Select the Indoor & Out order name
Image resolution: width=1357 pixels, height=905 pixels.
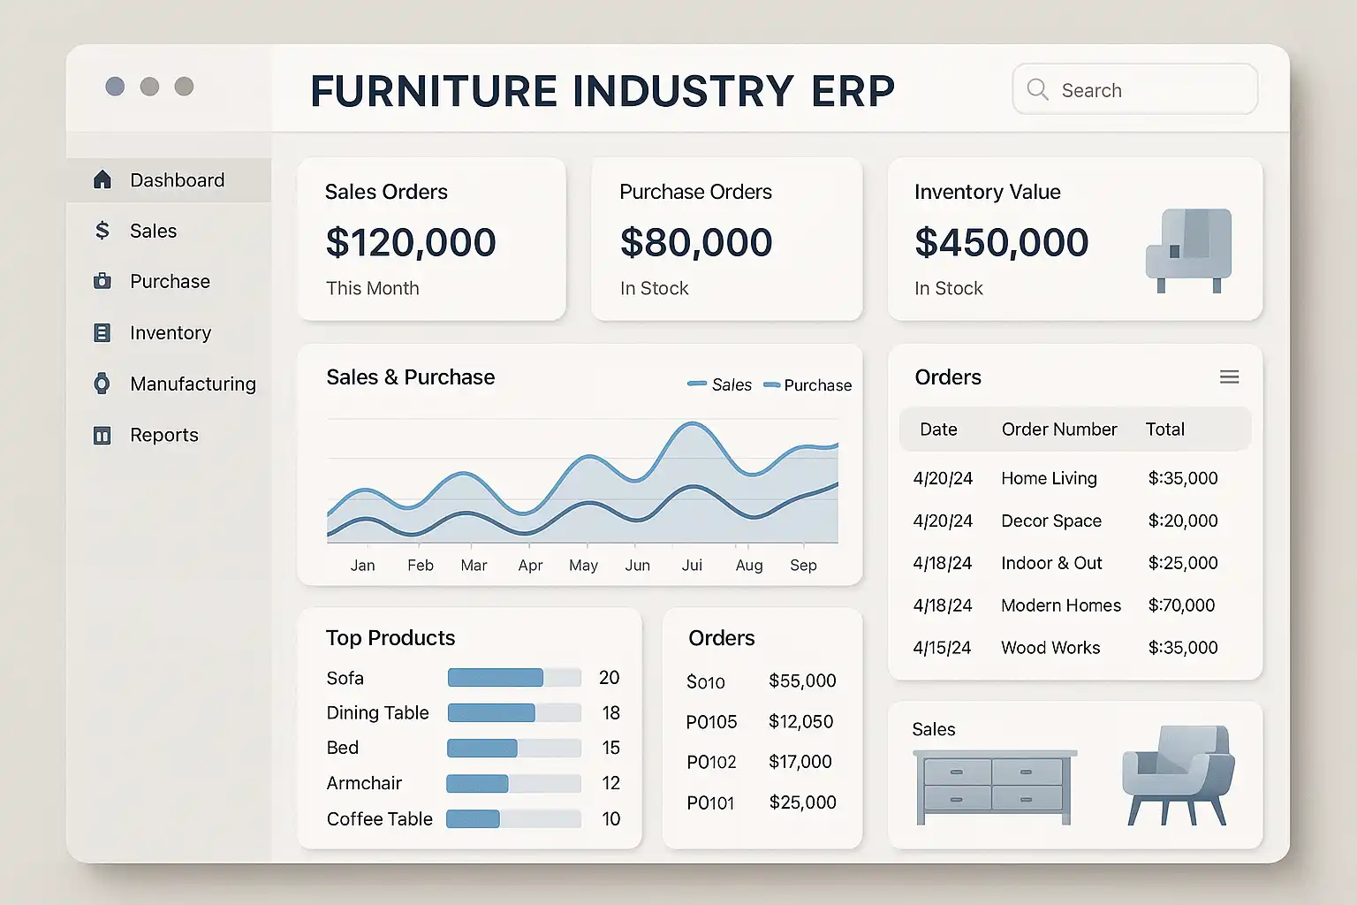1051,563
